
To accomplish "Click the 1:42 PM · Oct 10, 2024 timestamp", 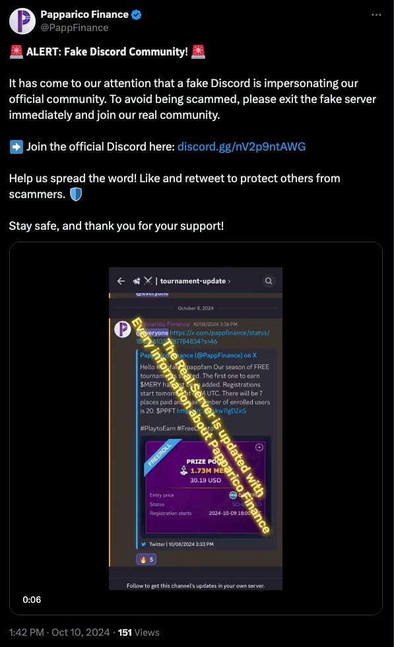I will (x=59, y=632).
